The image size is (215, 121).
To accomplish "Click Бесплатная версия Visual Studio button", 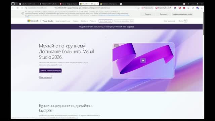I will pyautogui.click(x=124, y=21).
